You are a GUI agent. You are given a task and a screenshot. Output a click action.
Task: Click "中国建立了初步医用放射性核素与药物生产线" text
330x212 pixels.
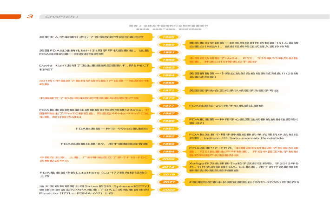click(89, 98)
